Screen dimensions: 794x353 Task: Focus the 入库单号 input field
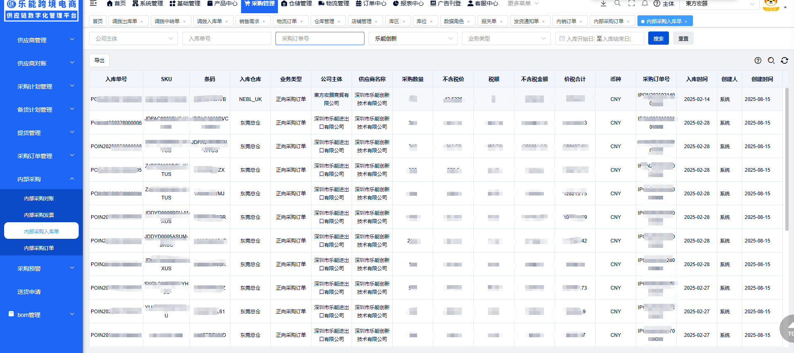pos(227,38)
